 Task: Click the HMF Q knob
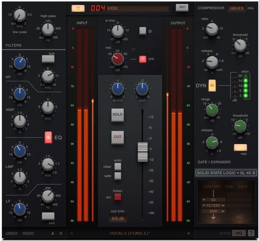pyautogui.click(x=20, y=121)
